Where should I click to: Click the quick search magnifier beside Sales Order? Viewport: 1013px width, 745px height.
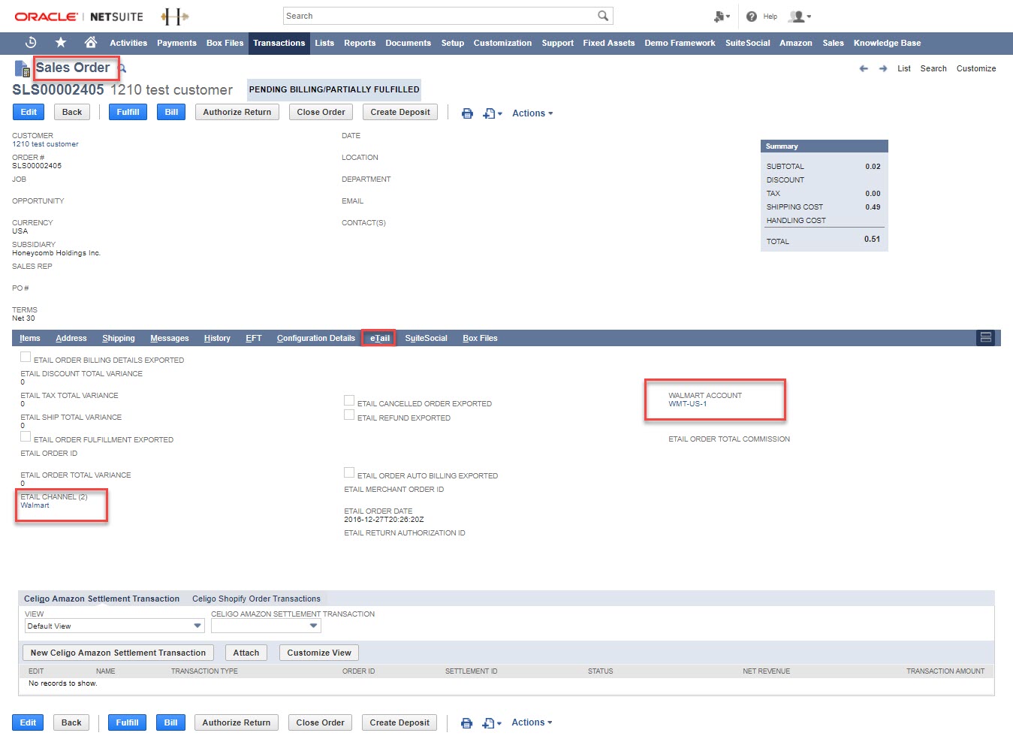122,68
